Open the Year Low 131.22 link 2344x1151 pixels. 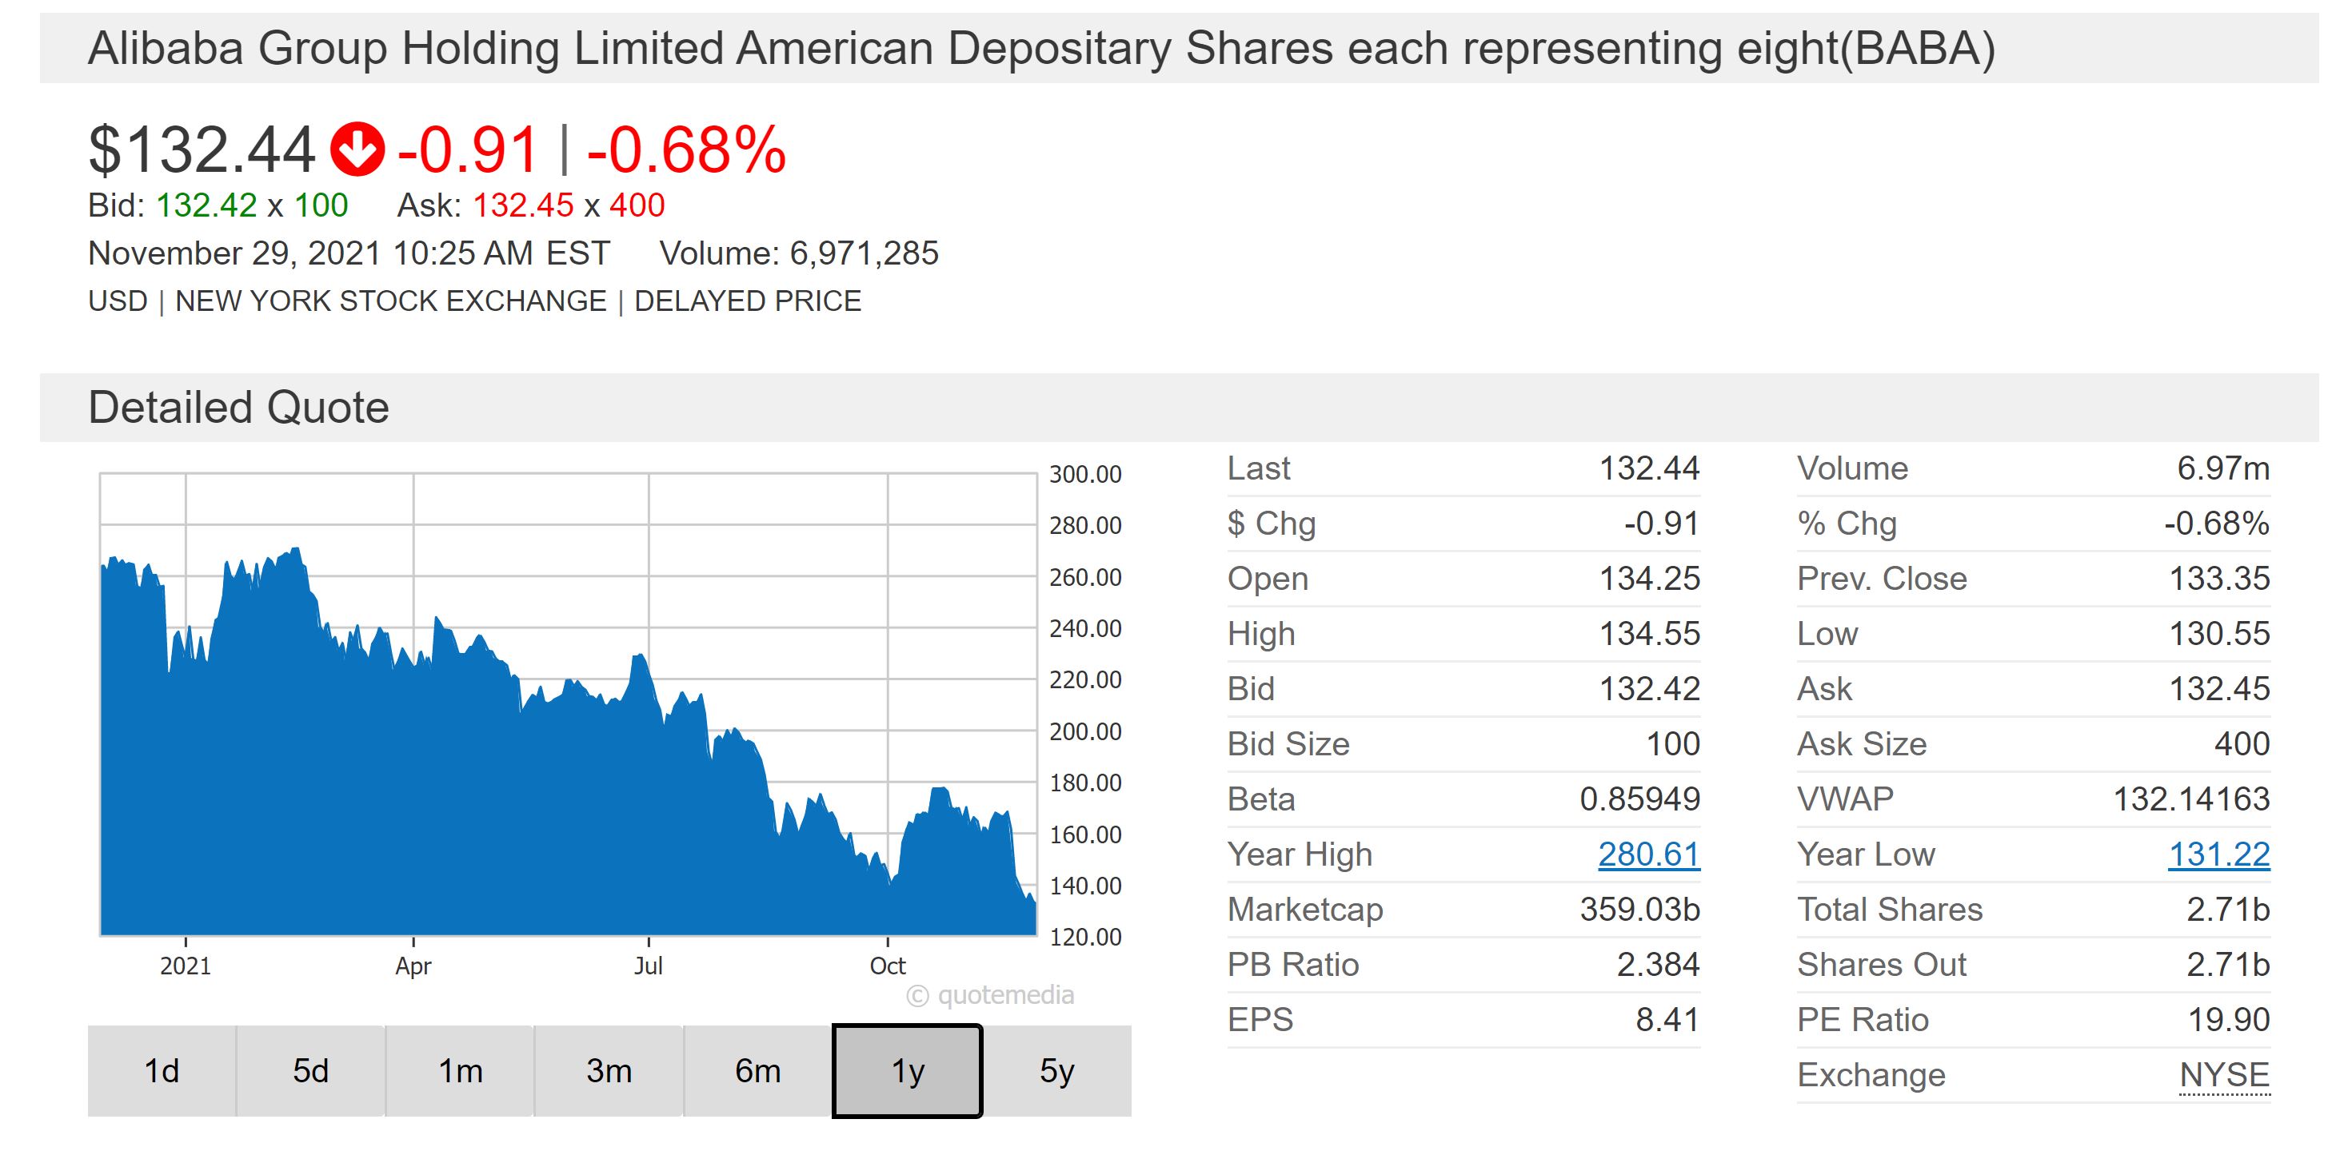coord(2218,854)
